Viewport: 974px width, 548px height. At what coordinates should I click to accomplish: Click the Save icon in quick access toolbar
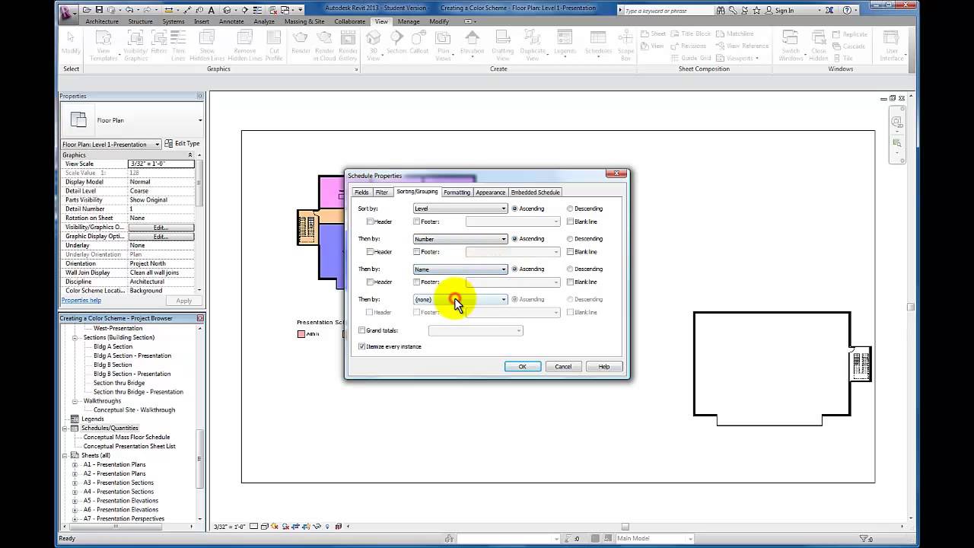(99, 10)
